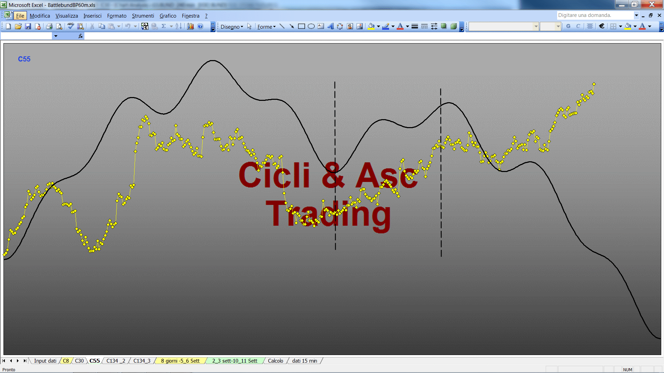Insert WordArt
The height and width of the screenshot is (373, 664).
(x=330, y=26)
